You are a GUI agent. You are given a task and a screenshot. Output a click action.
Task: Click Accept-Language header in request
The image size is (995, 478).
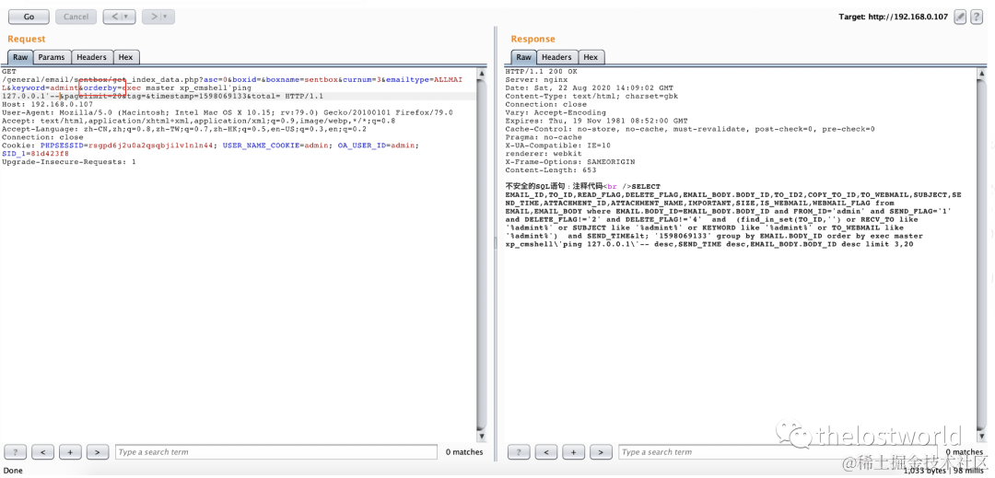pos(184,129)
